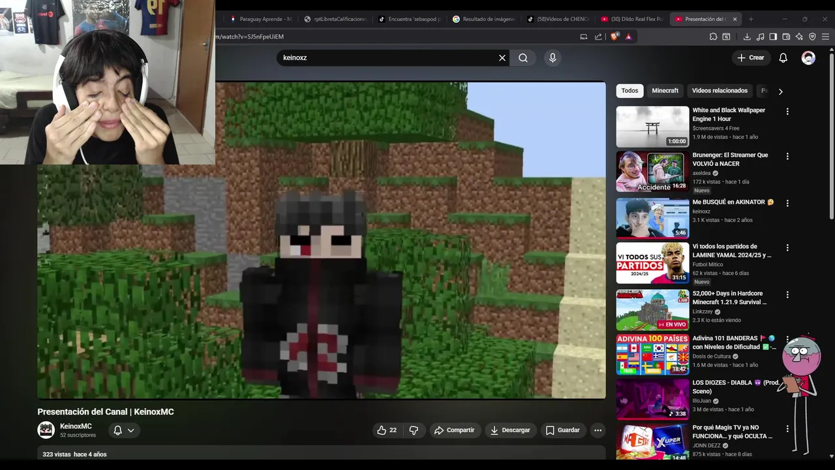
Task: Open options for Me BUSQUÉ en AKINATOR video
Action: click(x=787, y=203)
